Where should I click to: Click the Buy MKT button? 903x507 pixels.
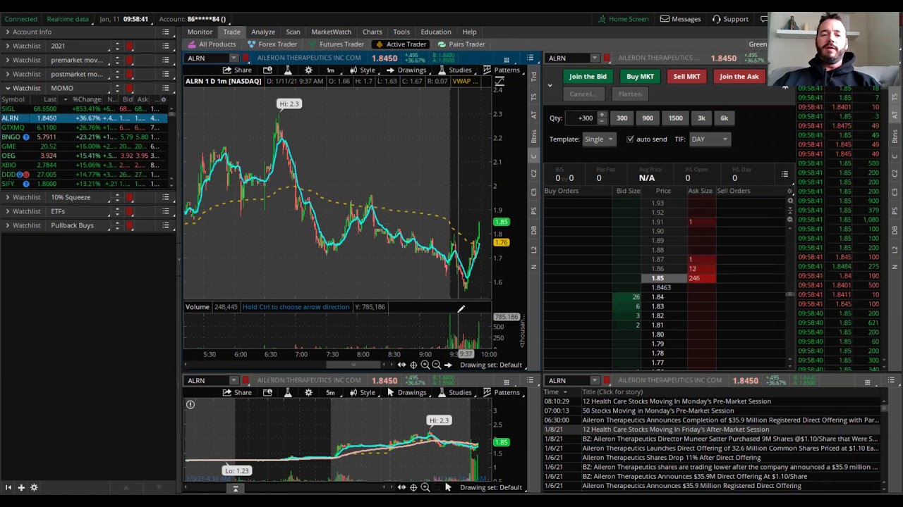pos(640,77)
